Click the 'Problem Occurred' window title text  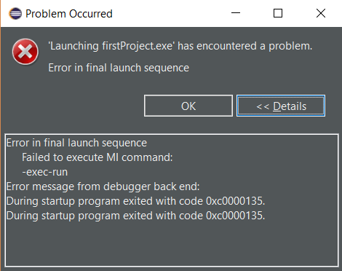[x=69, y=14]
